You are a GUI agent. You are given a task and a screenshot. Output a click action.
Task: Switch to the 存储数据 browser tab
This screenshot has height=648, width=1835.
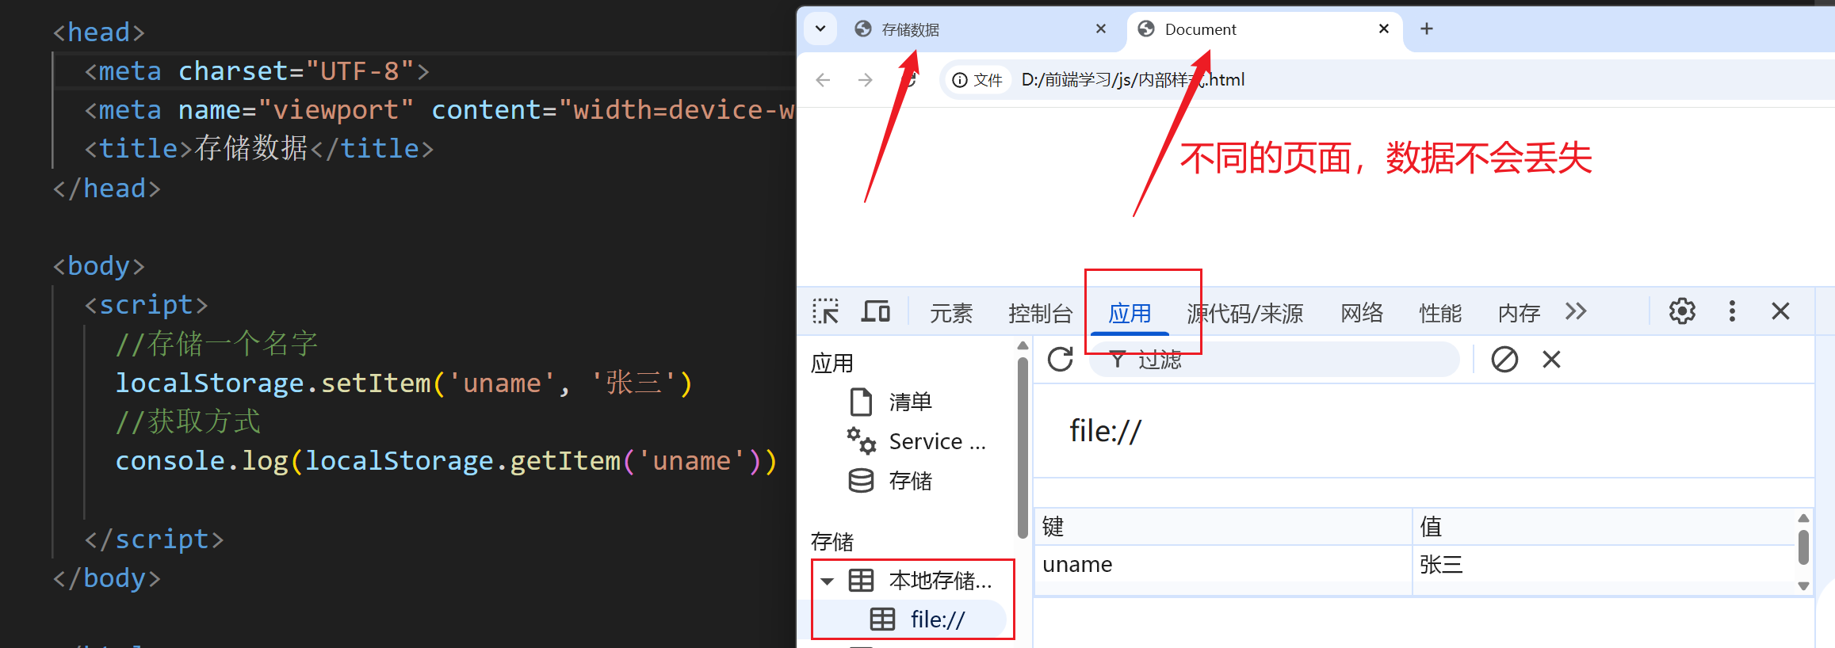point(980,29)
